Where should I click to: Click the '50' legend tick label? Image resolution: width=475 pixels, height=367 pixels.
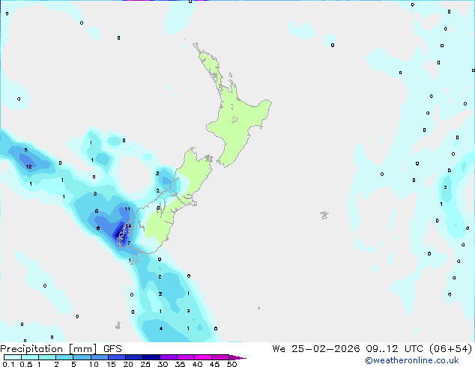pyautogui.click(x=232, y=364)
